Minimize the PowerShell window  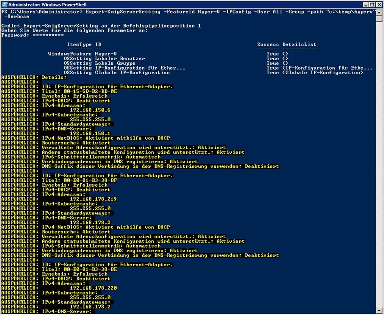tap(365, 5)
